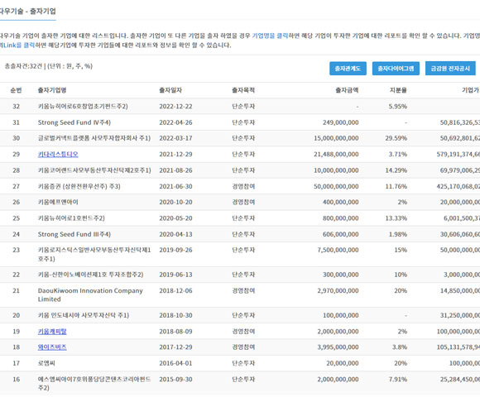
Task: Click date 2022-12-22
Action: click(175, 107)
